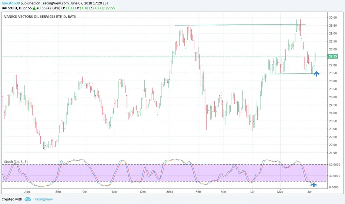Click the Jun label on time axis

(x=310, y=192)
